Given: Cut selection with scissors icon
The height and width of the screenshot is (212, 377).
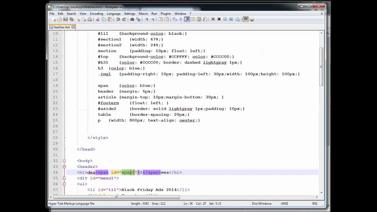Looking at the screenshot, I should (x=98, y=19).
